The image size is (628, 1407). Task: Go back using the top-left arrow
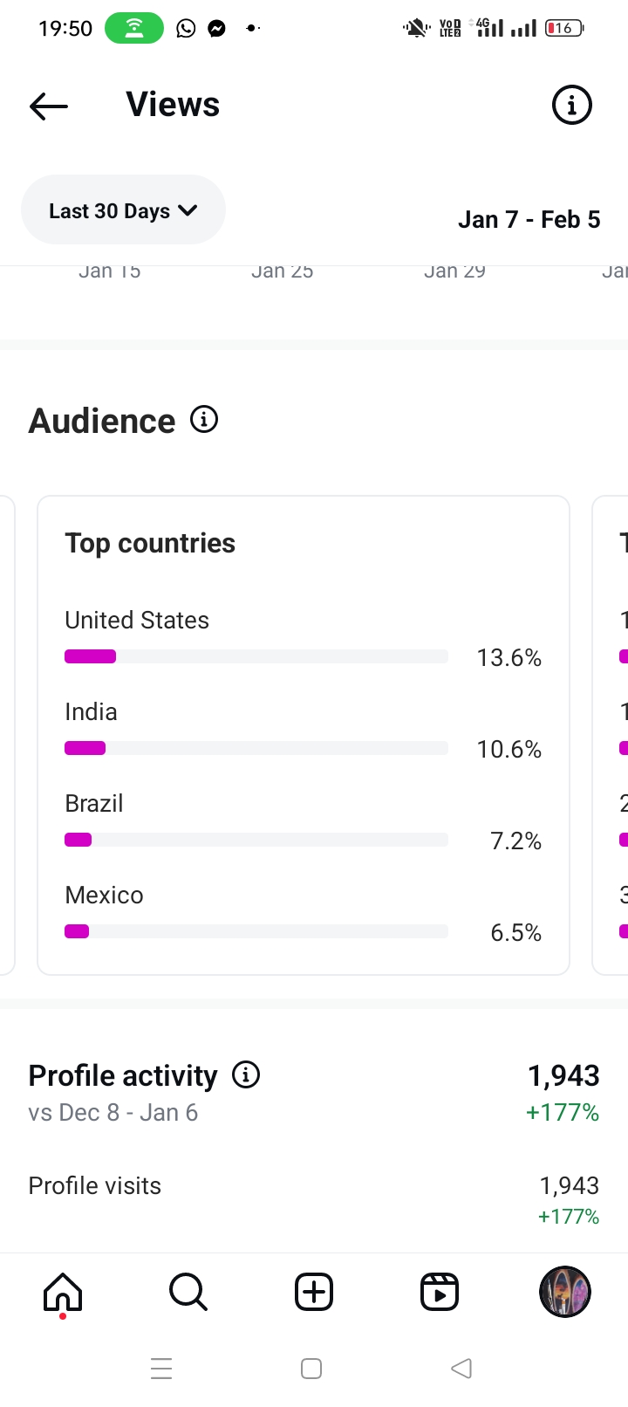(x=49, y=106)
